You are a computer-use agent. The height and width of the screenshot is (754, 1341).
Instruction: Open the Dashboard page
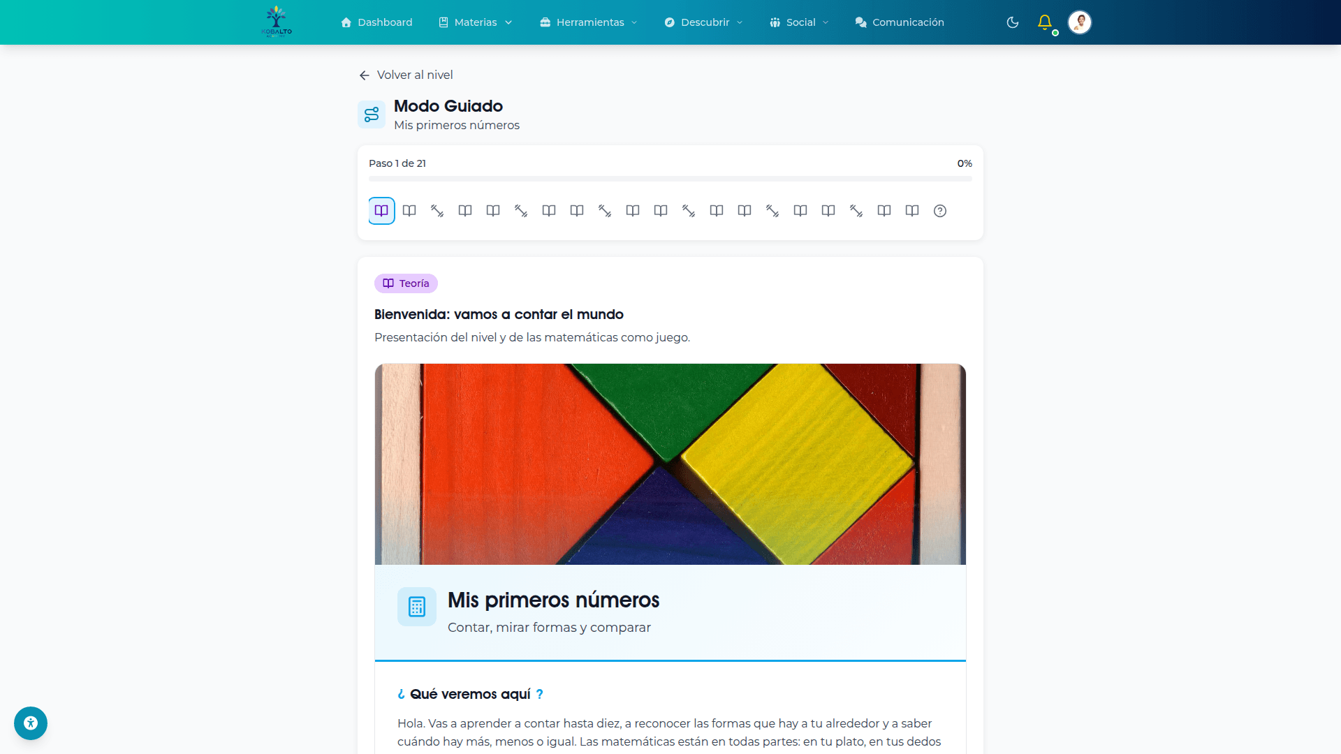(376, 22)
